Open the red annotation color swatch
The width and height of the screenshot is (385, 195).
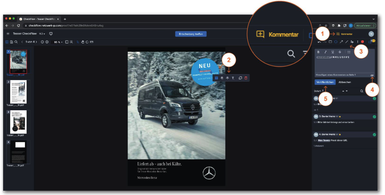pyautogui.click(x=363, y=42)
